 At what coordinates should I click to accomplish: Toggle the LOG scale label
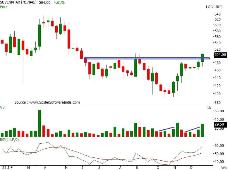(x=209, y=7)
